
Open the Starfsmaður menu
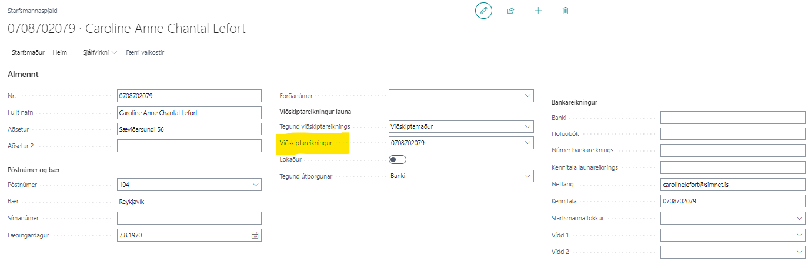(28, 52)
